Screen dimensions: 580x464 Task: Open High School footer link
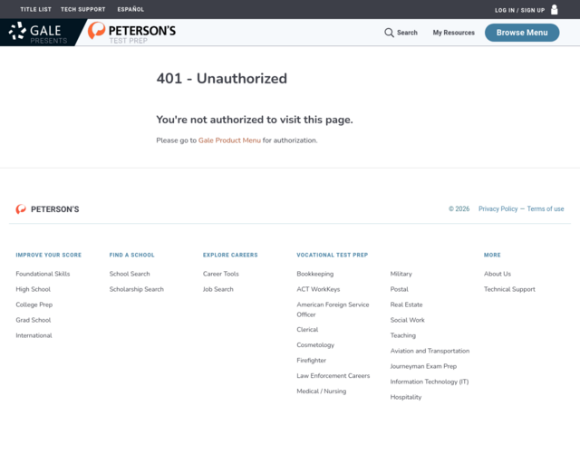point(33,289)
